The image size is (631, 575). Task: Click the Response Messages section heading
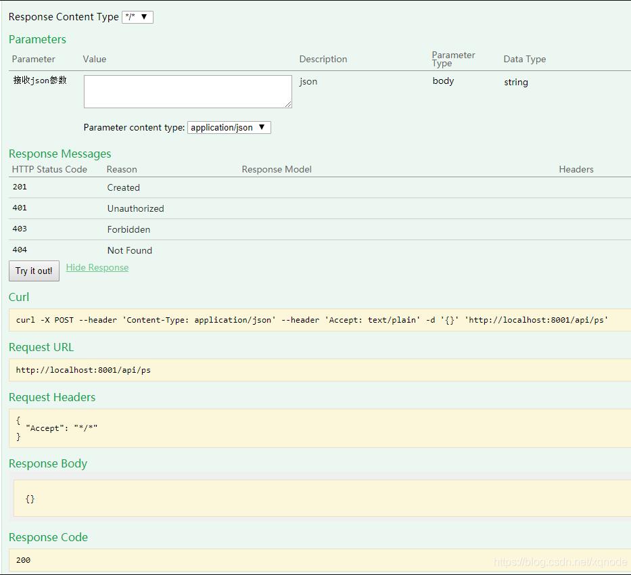[x=60, y=154]
